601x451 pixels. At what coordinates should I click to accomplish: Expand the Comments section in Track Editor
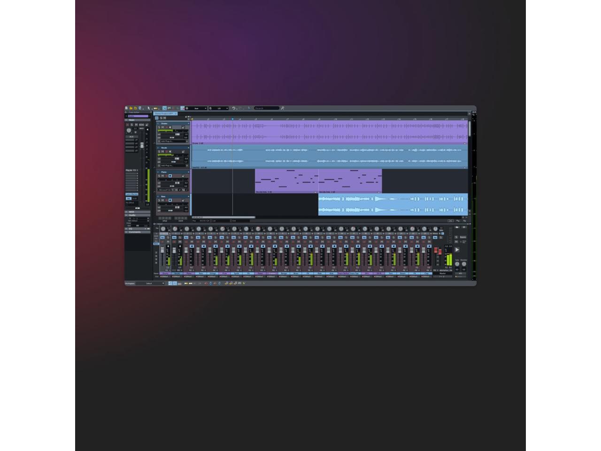[x=135, y=232]
